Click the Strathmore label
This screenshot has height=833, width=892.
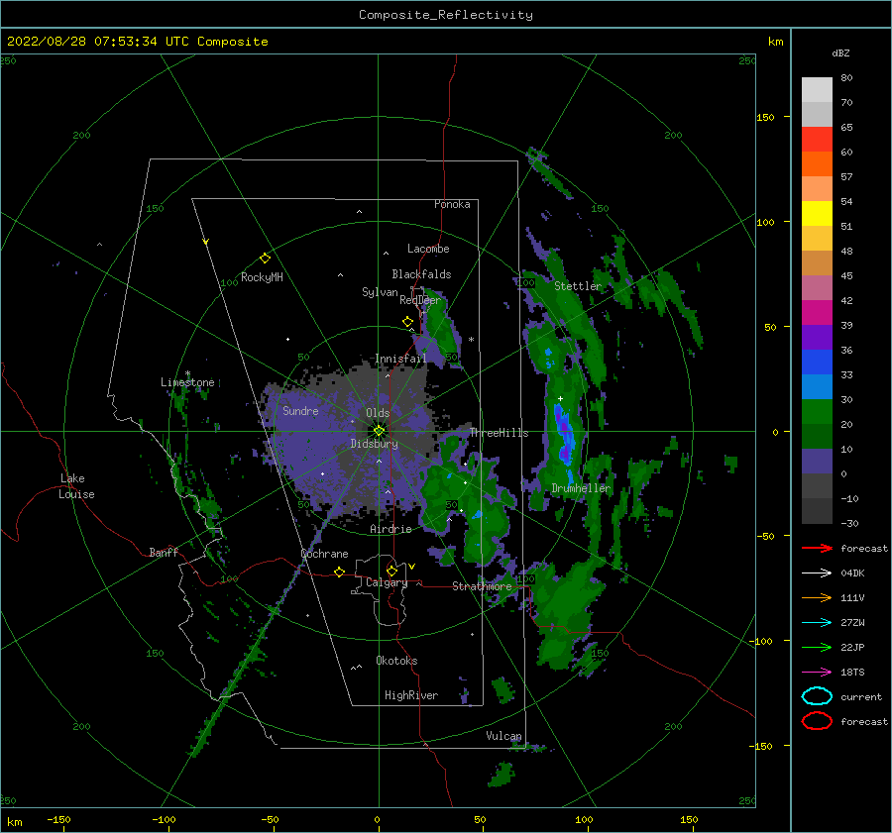(x=482, y=586)
